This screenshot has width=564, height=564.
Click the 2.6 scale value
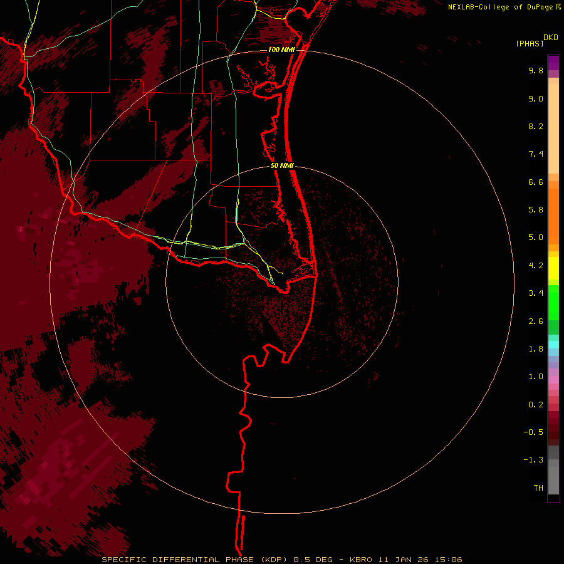click(x=536, y=321)
